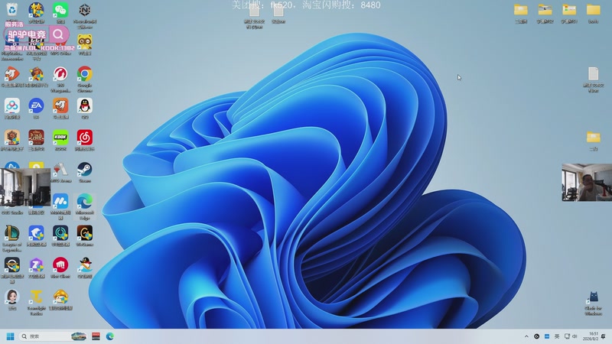Open the black hexagon N app icon

tap(85, 10)
